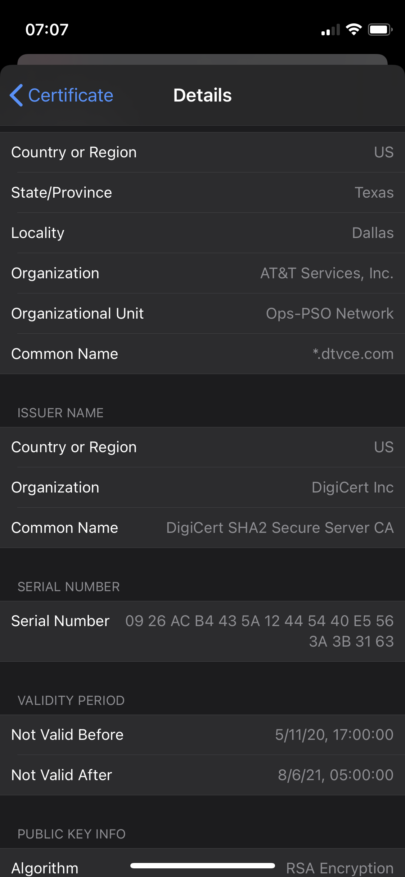Tap the Details title header

tap(202, 95)
